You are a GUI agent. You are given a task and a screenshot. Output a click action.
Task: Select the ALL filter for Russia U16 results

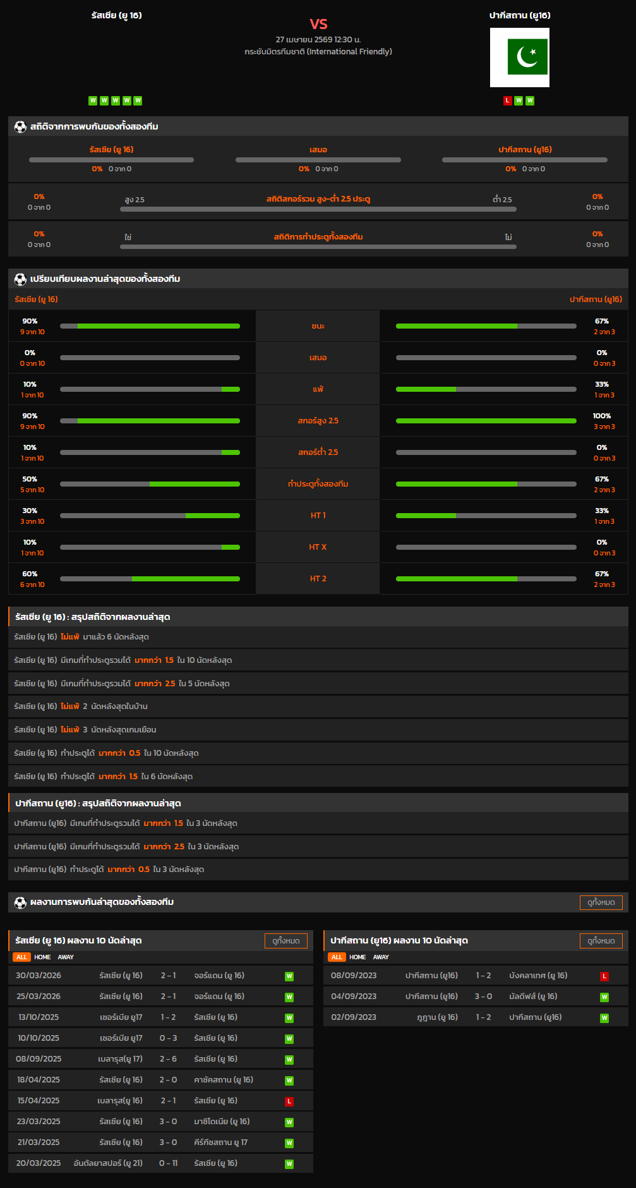(x=21, y=957)
